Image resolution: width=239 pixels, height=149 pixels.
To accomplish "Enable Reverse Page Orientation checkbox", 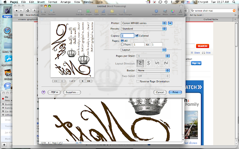I will pos(138,81).
